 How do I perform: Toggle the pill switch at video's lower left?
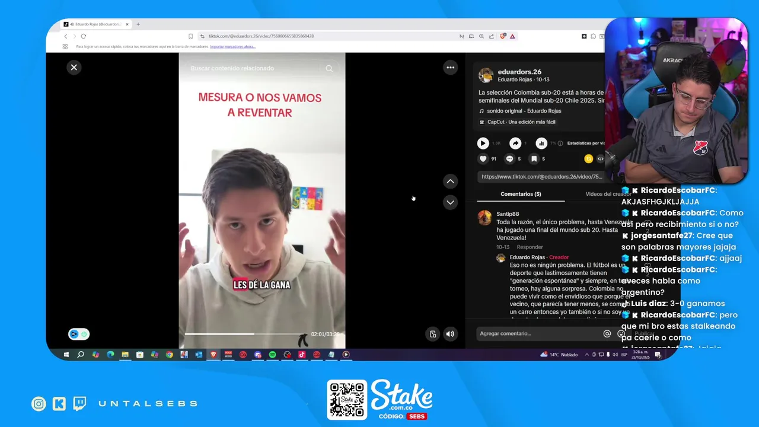click(79, 334)
